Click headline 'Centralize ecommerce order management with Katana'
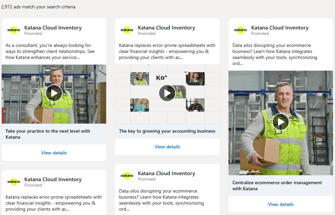This screenshot has width=335, height=215. [x=277, y=186]
